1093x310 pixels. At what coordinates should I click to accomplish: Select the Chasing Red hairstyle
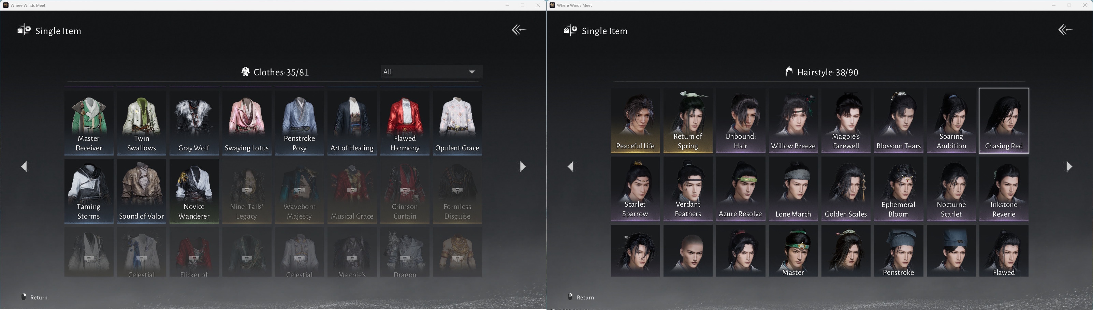[x=1004, y=120]
